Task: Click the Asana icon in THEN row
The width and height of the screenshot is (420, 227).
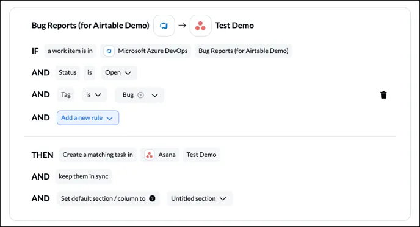Action: [149, 155]
